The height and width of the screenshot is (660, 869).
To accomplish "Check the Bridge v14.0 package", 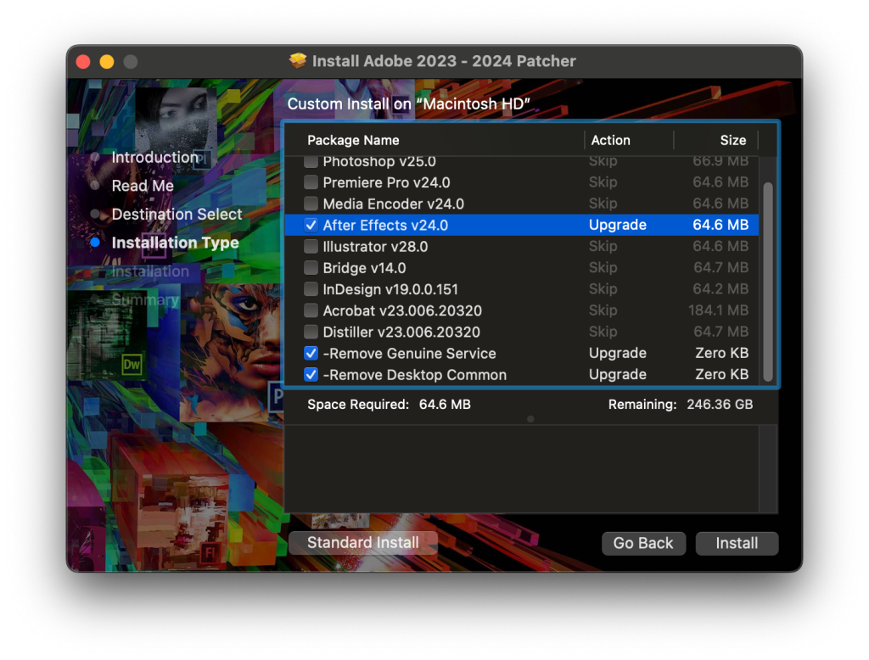I will (x=311, y=267).
